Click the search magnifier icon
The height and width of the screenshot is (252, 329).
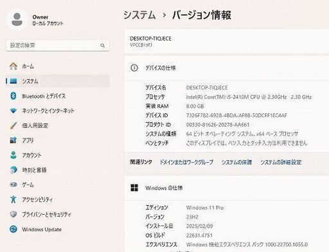coord(102,46)
